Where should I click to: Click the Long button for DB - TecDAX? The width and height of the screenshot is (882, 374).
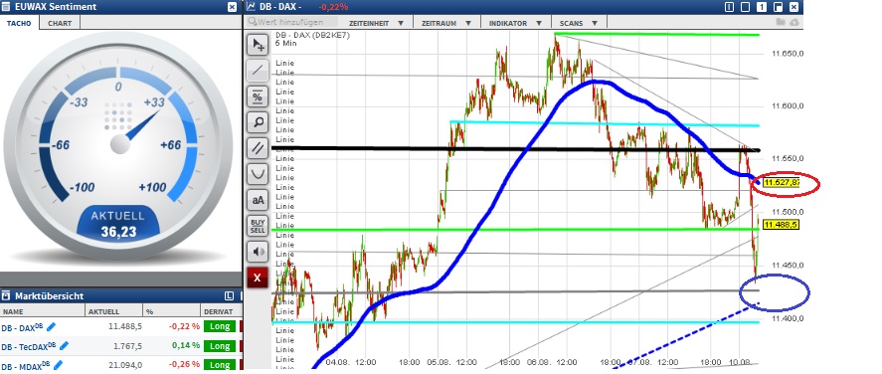click(x=220, y=345)
